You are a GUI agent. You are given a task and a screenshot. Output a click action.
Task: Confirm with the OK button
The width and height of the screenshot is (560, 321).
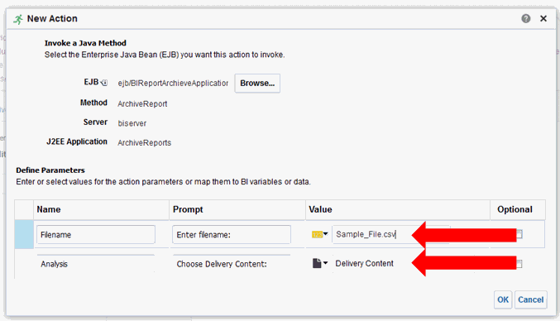tap(503, 299)
